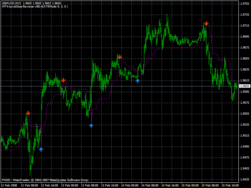Click the 1.9435 price axis label
Viewport: 251px width, 188px height.
[245, 180]
